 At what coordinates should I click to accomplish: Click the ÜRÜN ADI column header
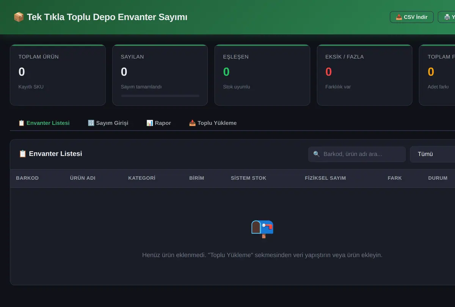click(83, 178)
